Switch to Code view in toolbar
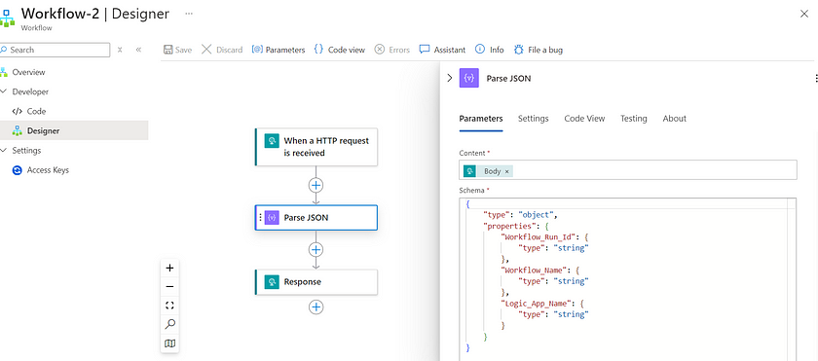 coord(340,50)
